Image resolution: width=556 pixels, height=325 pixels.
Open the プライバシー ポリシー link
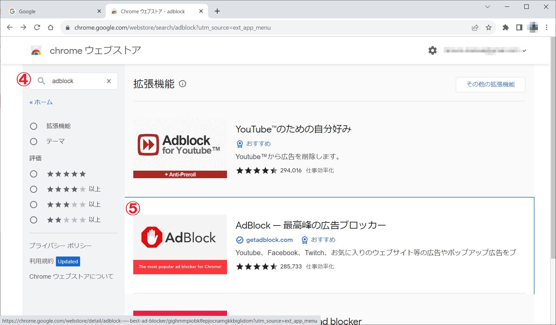tap(60, 246)
